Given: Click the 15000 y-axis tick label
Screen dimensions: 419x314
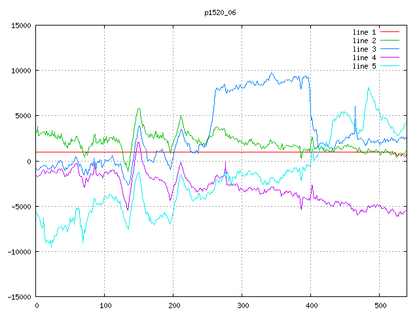Looking at the screenshot, I should coord(20,26).
